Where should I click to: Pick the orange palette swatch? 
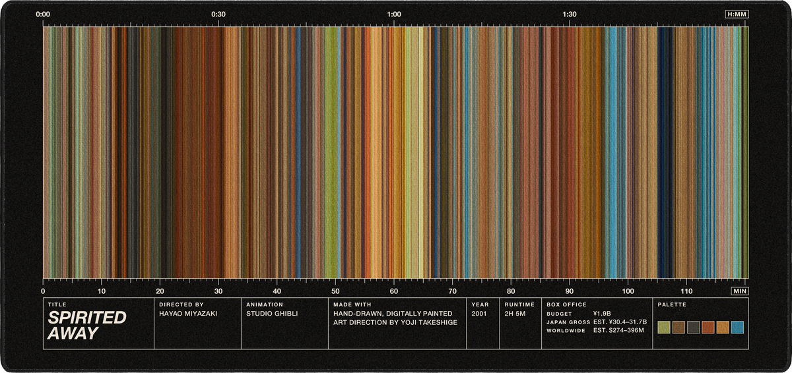[x=723, y=328]
